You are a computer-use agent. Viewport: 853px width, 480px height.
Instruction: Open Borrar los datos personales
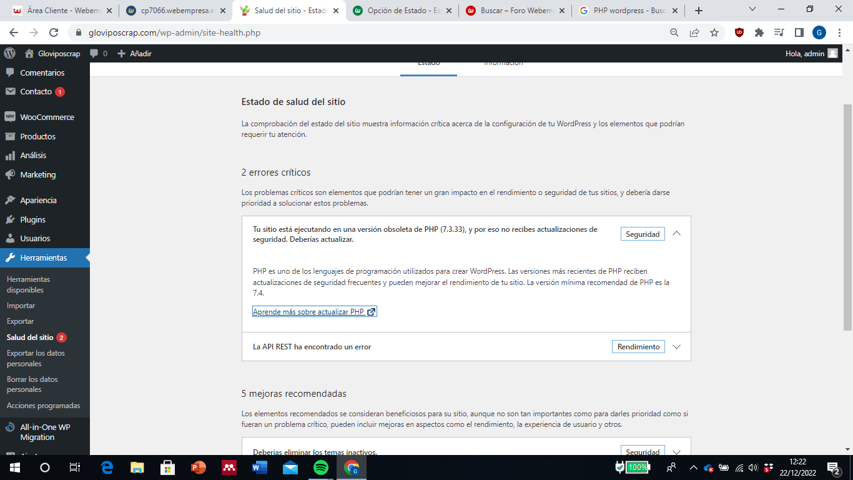[31, 384]
